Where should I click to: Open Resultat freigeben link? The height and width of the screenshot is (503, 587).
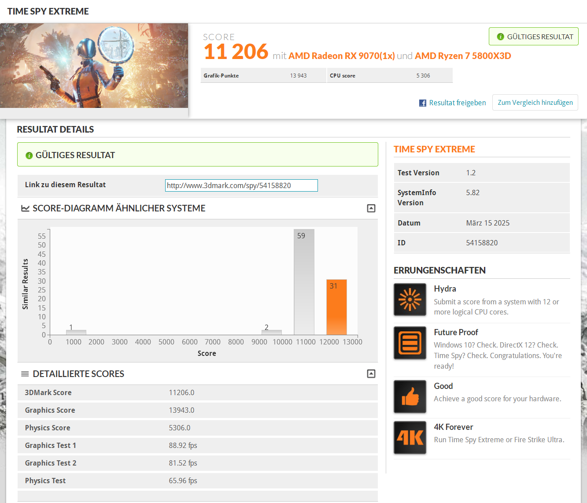(458, 103)
